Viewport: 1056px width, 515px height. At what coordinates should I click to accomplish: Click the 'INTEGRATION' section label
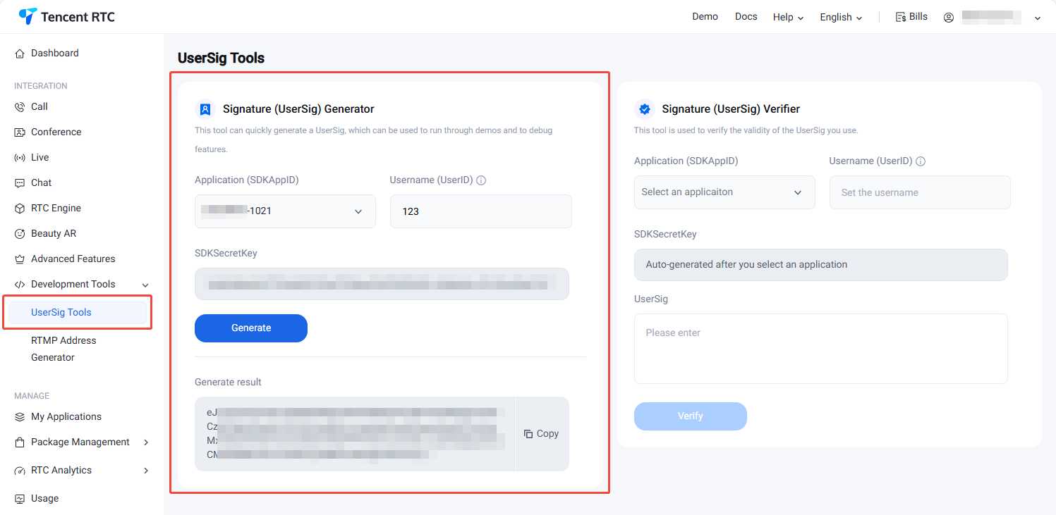tap(41, 86)
